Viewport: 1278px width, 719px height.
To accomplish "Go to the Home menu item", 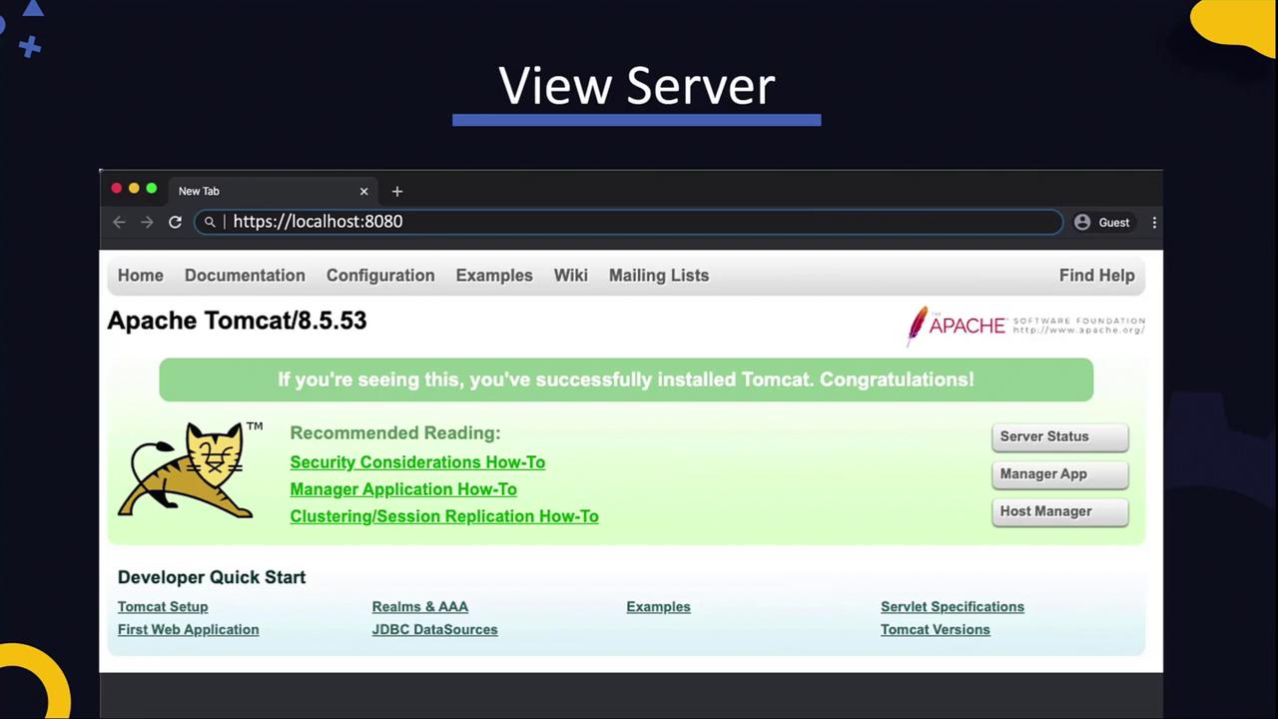I will 141,276.
